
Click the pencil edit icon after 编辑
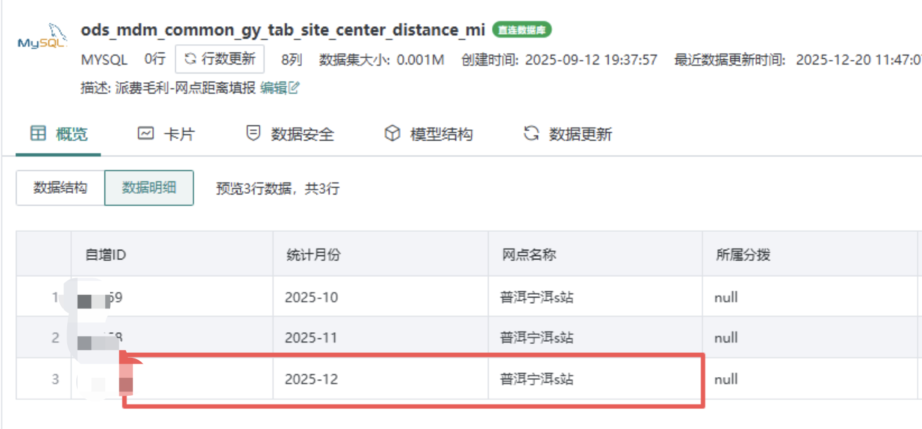point(293,89)
